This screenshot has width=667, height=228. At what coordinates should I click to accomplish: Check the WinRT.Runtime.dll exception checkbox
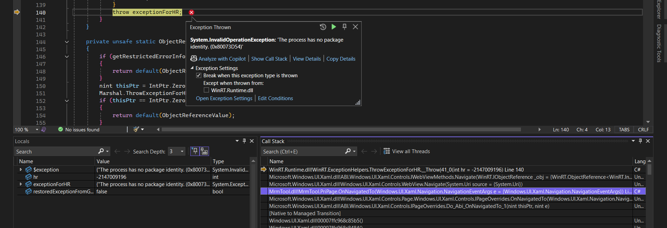206,90
